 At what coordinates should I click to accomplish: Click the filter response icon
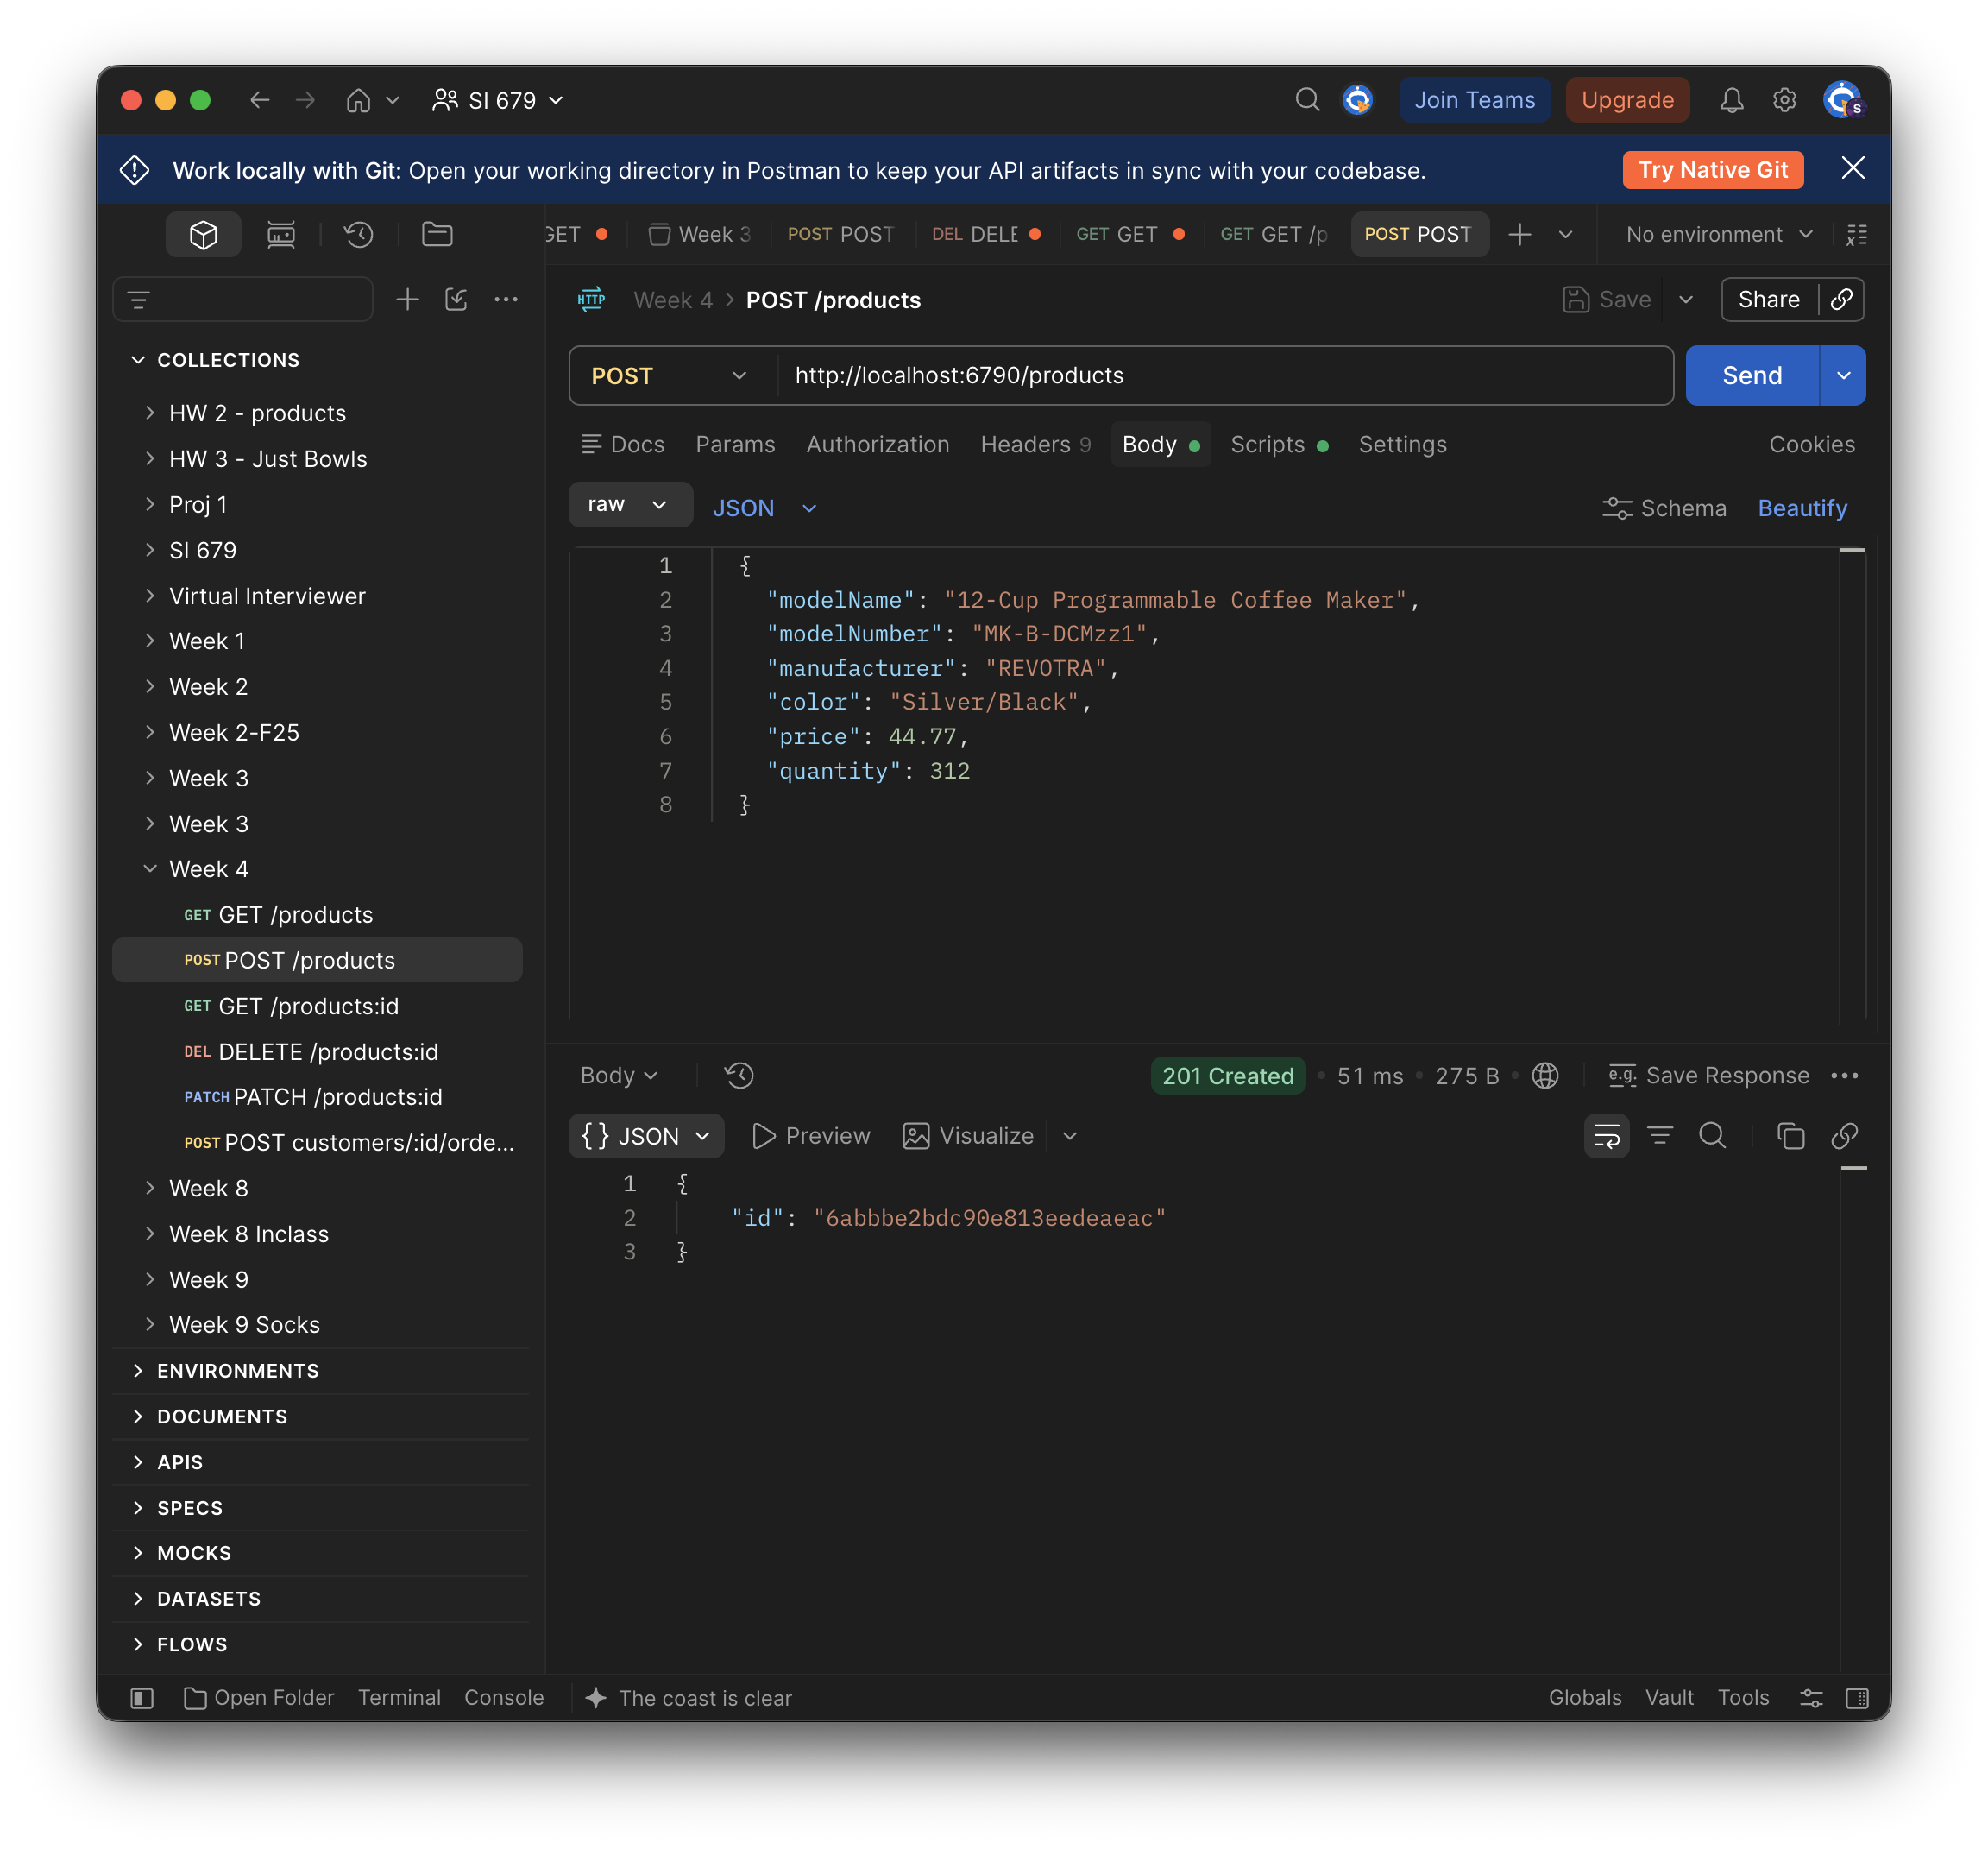coord(1659,1136)
